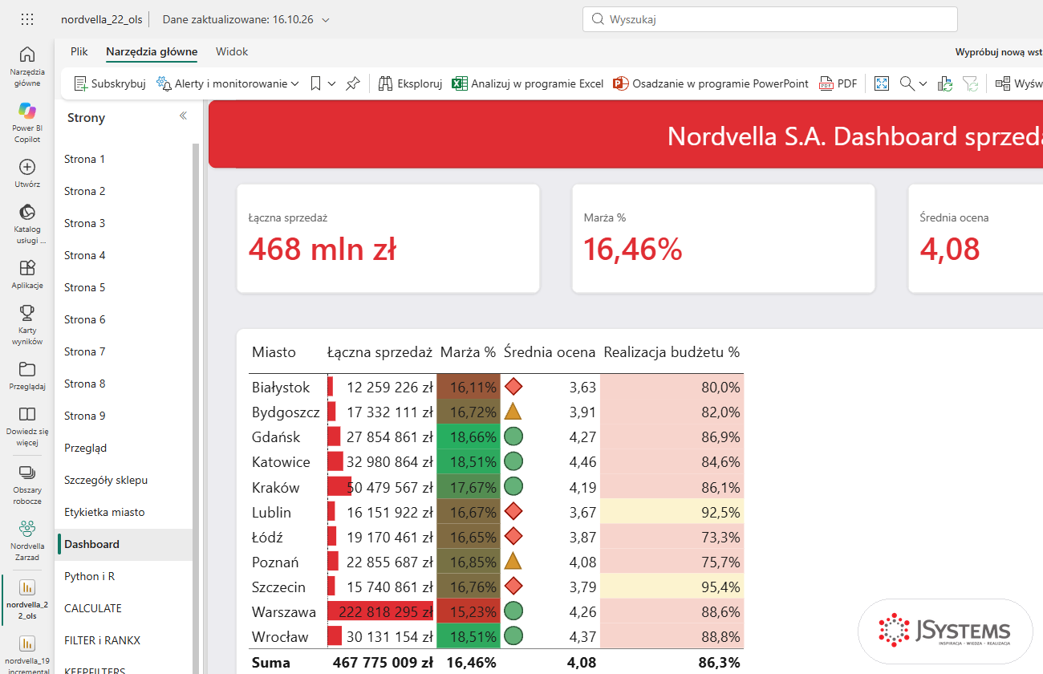
Task: Pin the report with pushpin icon
Action: pyautogui.click(x=353, y=83)
